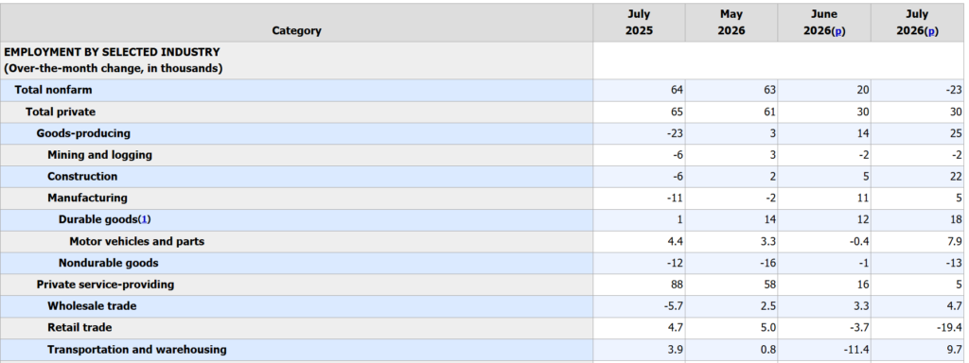Open the (p) footnote link under July 2026

[932, 31]
